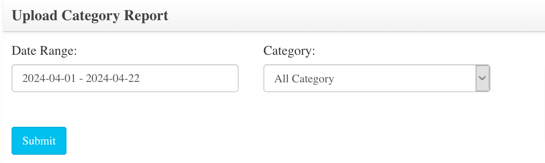Screen dimensions: 545x163
Task: Click the blue Submit button label
Action: click(x=39, y=141)
